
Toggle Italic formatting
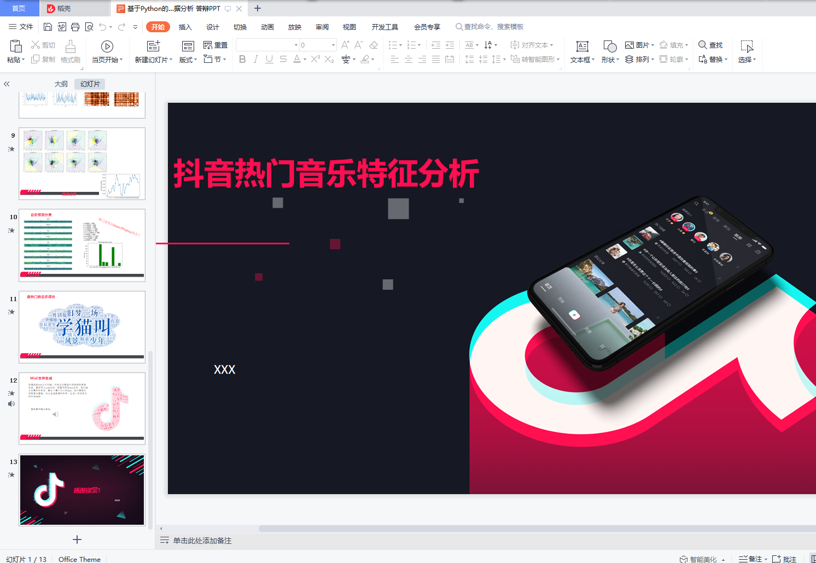click(x=256, y=59)
